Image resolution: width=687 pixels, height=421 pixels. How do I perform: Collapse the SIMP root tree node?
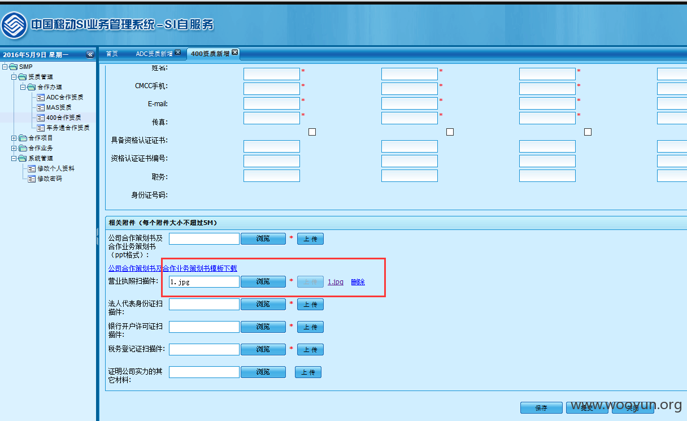(x=5, y=67)
